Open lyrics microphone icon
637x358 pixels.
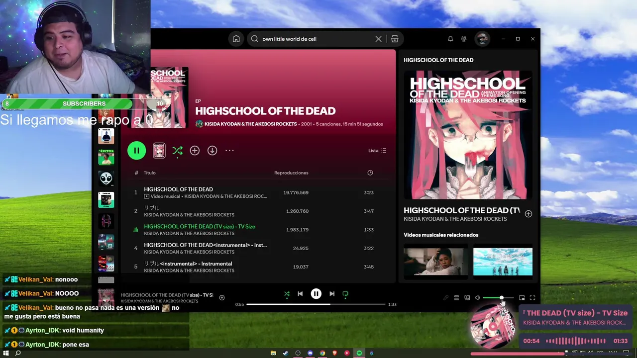pos(446,298)
